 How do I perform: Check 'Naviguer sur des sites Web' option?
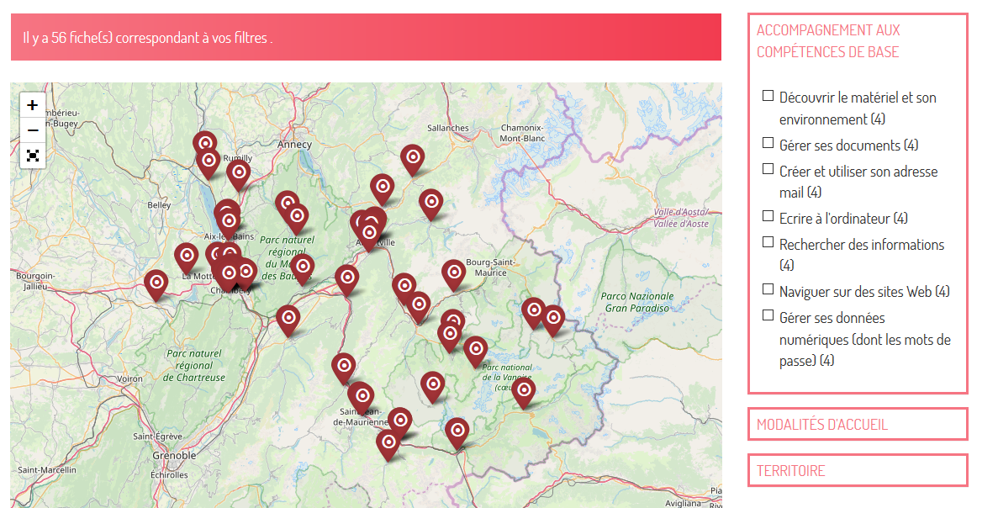768,289
